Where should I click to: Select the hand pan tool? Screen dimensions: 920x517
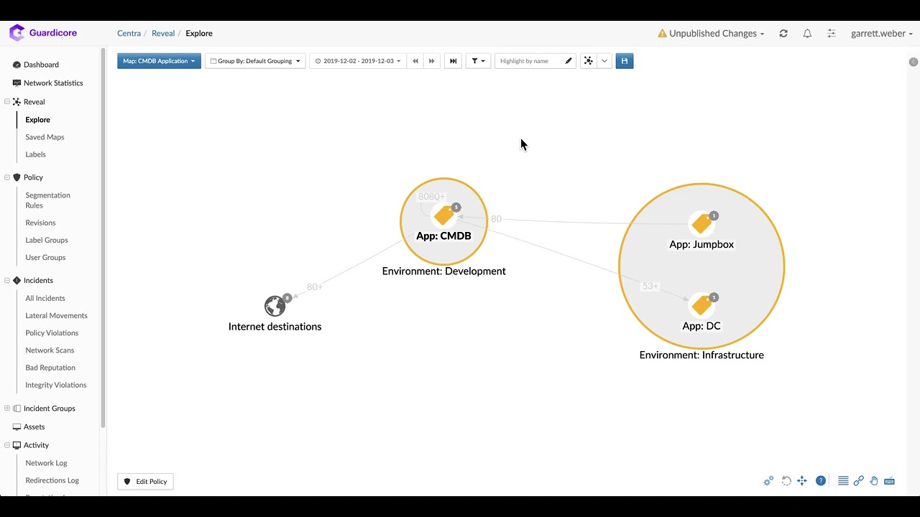click(874, 481)
